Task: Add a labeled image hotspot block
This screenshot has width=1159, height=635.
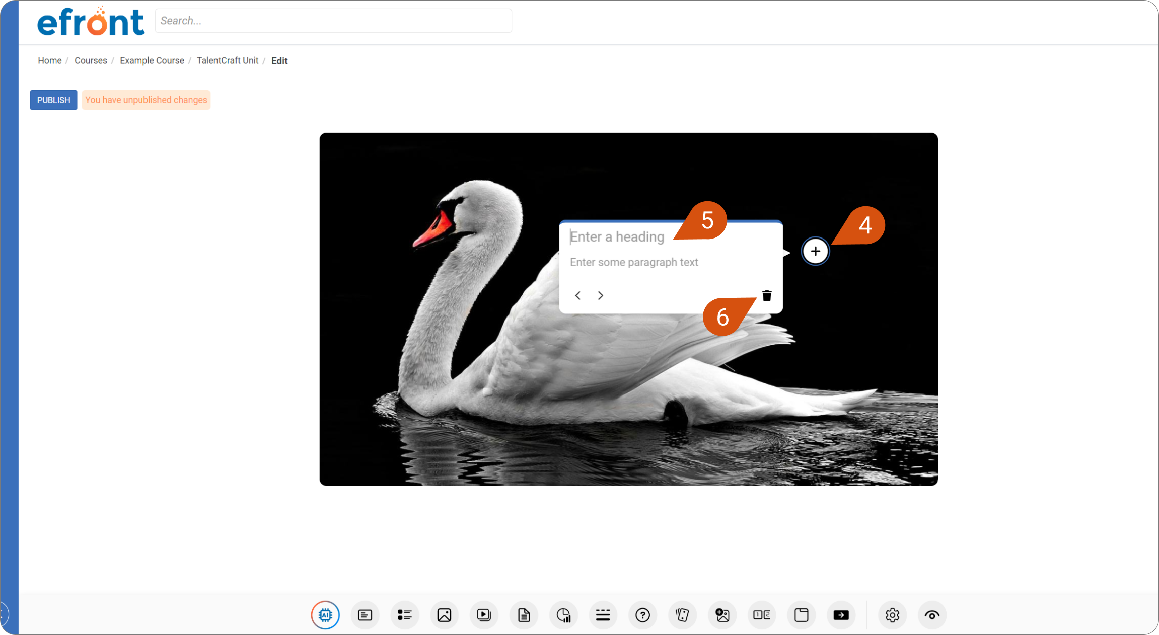Action: tap(722, 615)
